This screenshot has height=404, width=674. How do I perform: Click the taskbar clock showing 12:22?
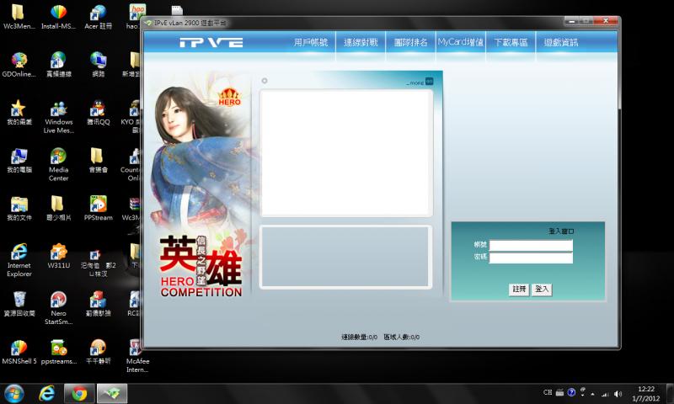[645, 393]
